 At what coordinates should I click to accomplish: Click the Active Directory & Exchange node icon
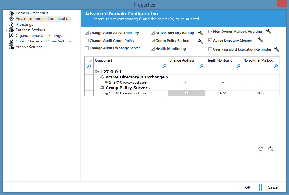102,77
